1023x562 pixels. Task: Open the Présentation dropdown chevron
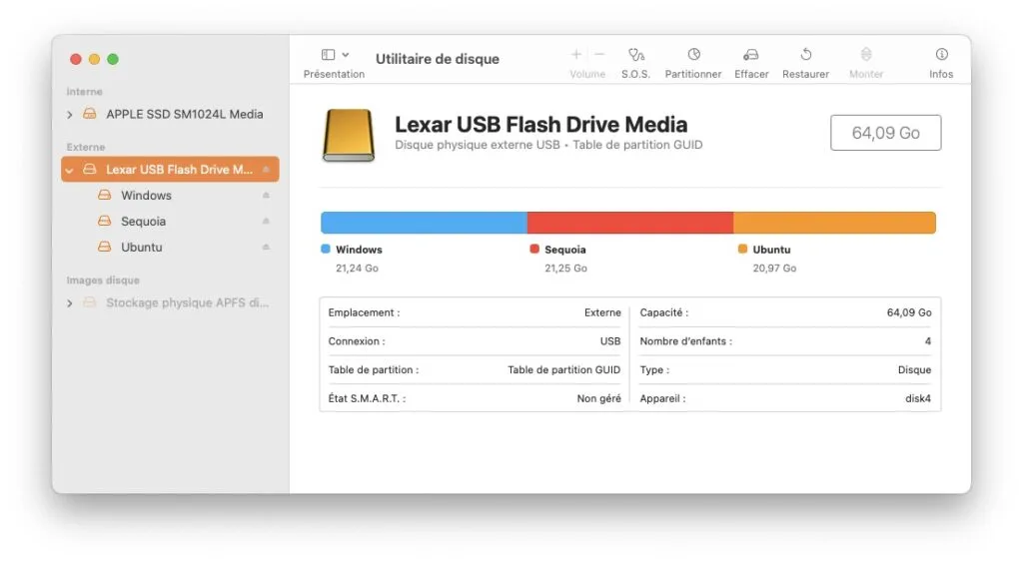pyautogui.click(x=346, y=55)
